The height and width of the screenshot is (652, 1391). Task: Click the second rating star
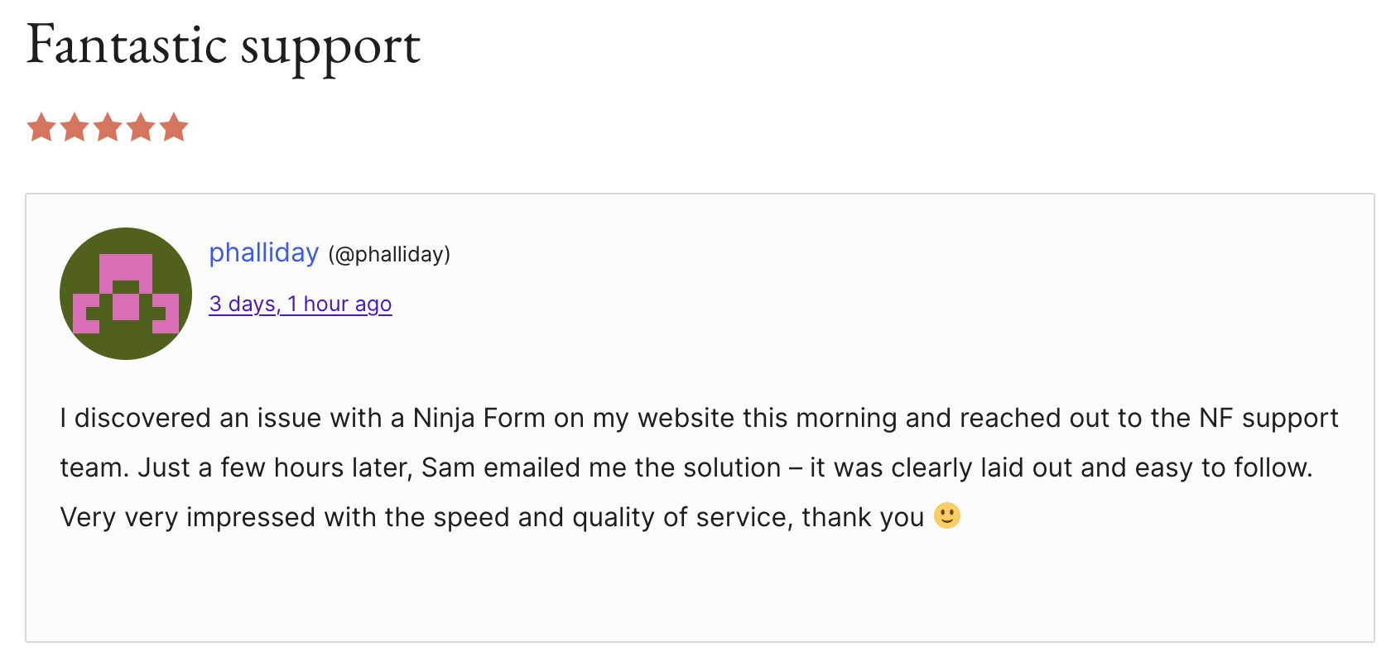coord(75,128)
